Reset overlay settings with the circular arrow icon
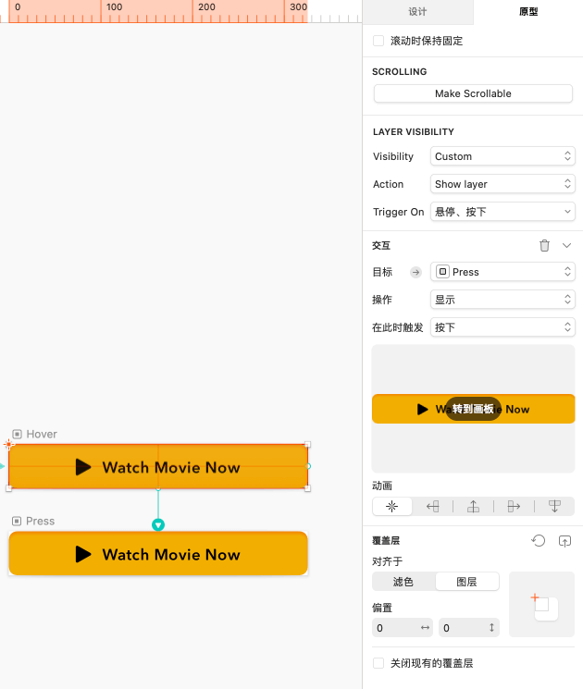This screenshot has width=583, height=689. click(538, 540)
